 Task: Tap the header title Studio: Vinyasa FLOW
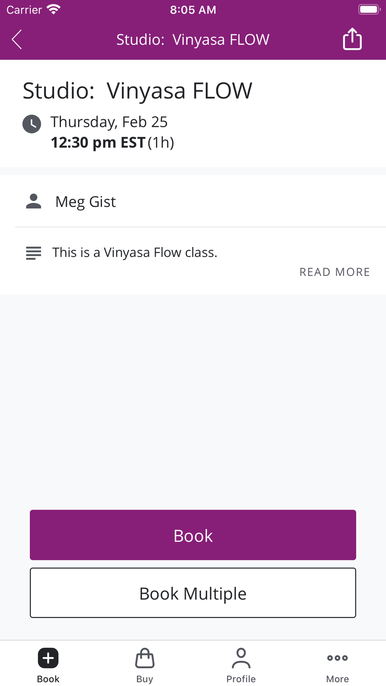(193, 39)
